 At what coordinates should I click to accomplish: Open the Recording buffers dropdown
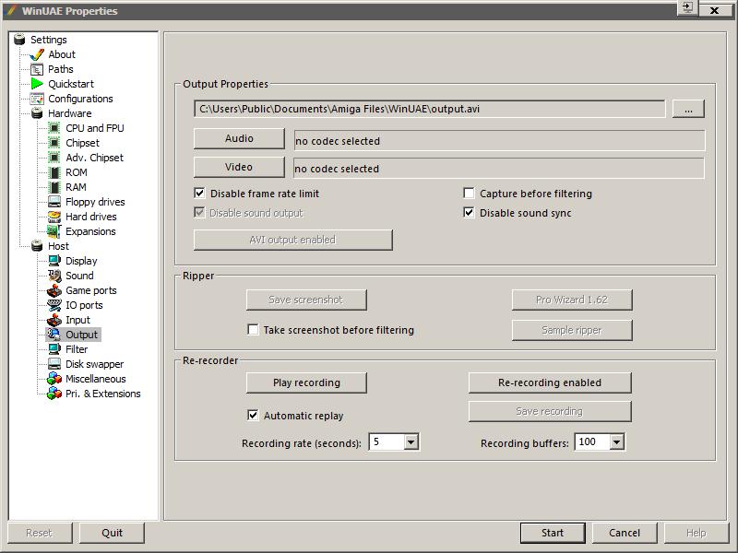coord(616,442)
